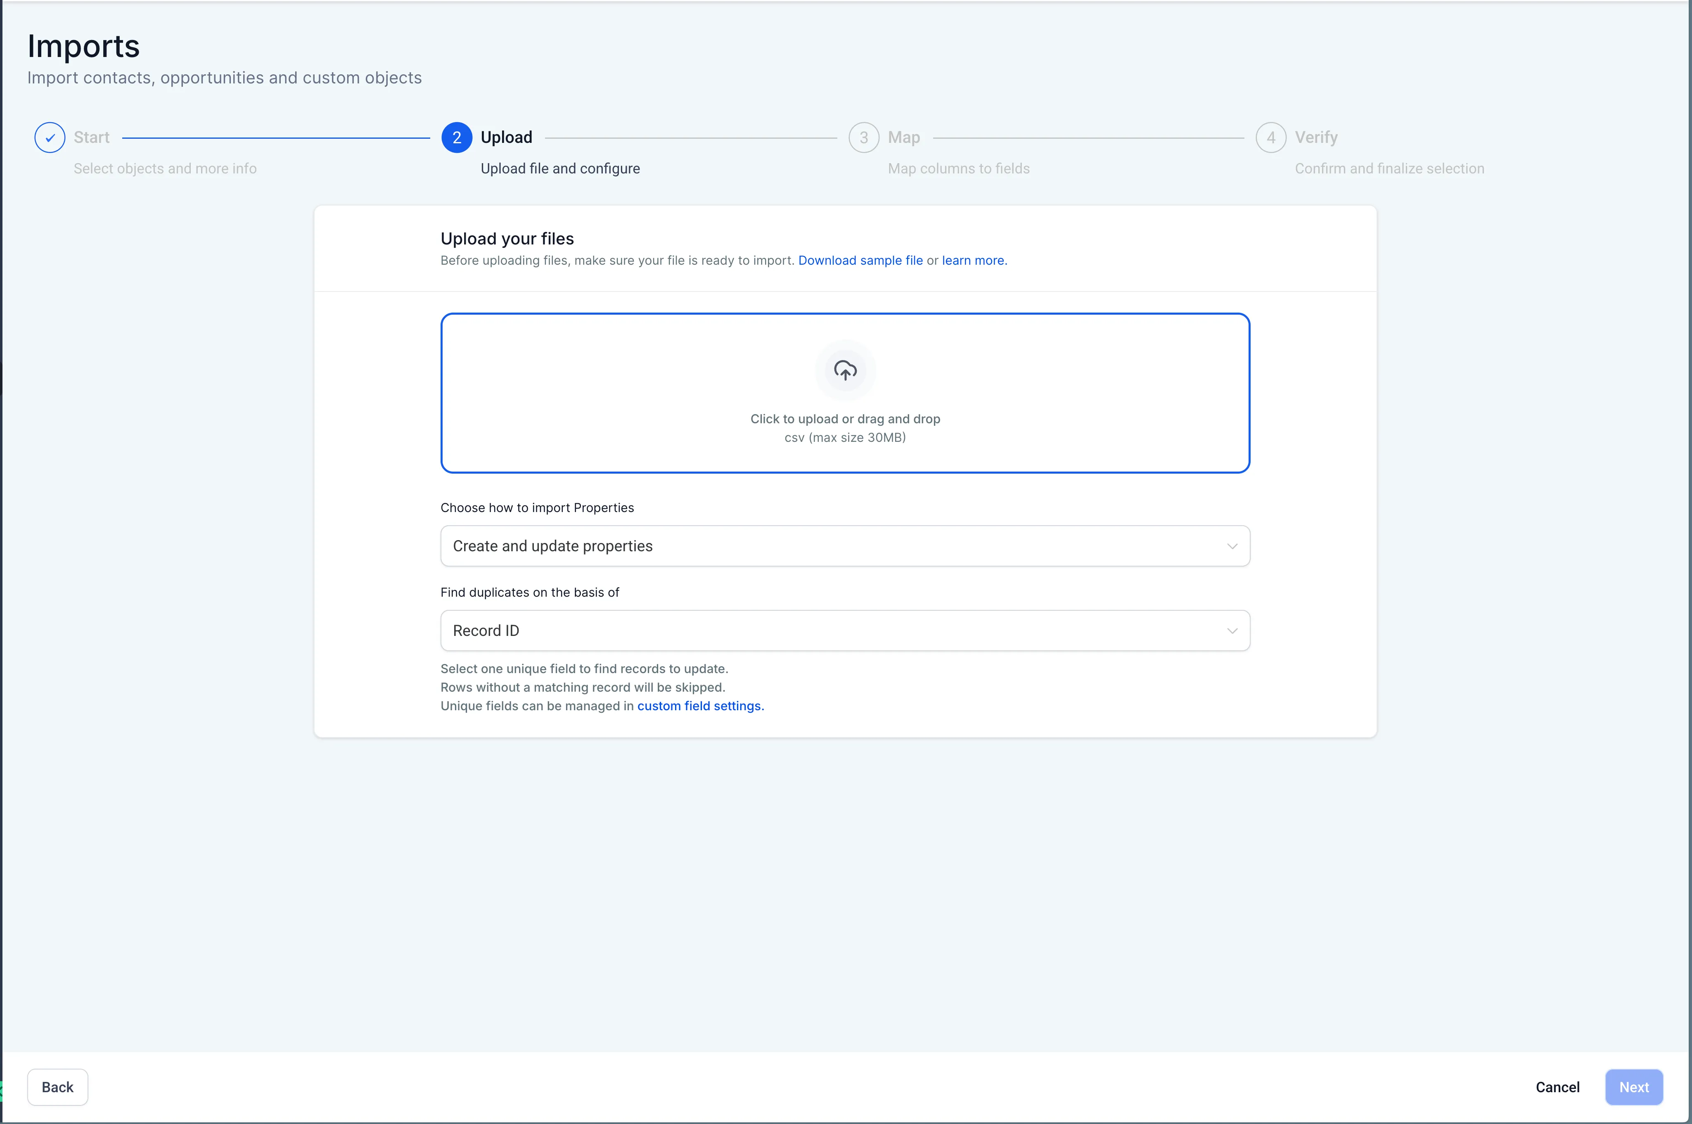Expand the Record ID dropdown arrow
1692x1124 pixels.
[x=1232, y=631]
